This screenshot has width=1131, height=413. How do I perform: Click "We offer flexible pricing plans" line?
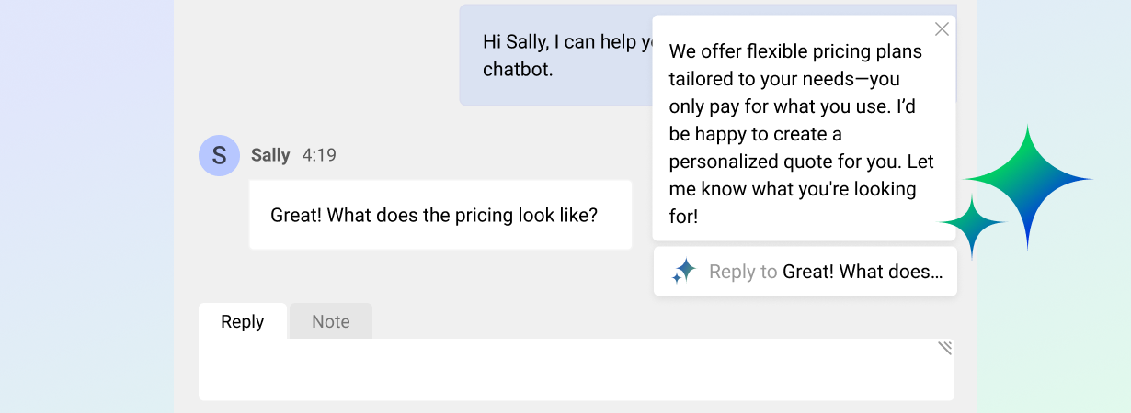[x=795, y=50]
